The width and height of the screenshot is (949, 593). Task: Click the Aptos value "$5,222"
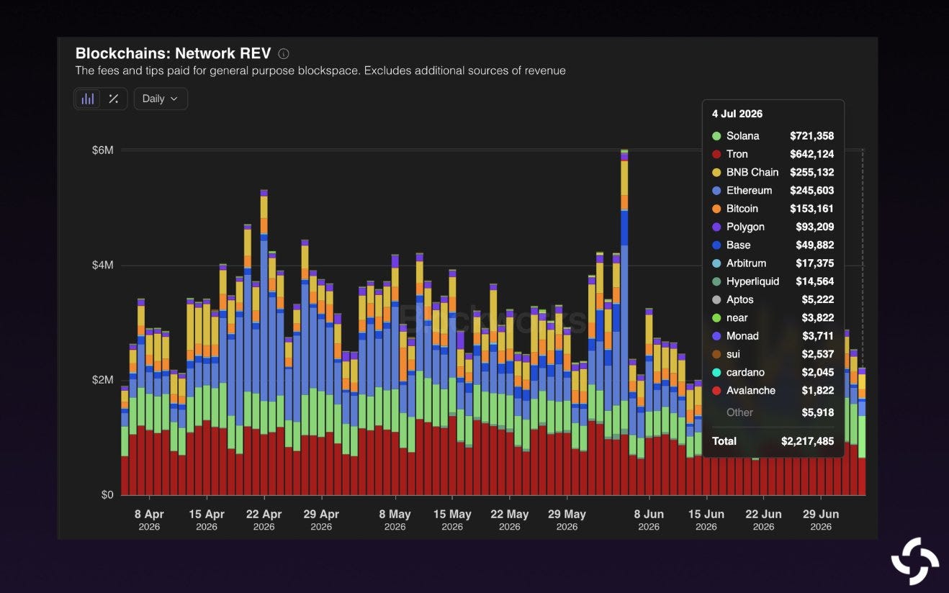point(817,300)
